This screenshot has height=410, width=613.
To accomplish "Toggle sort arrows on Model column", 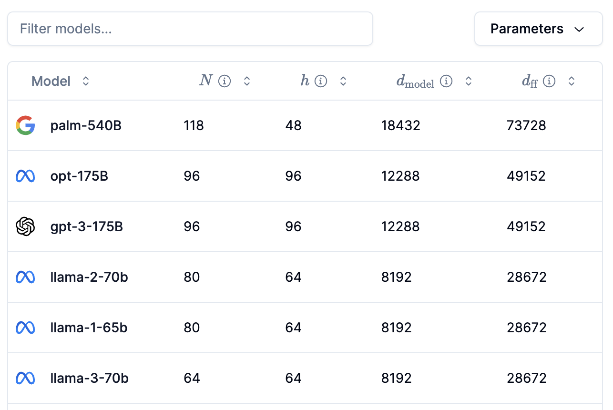I will click(86, 82).
